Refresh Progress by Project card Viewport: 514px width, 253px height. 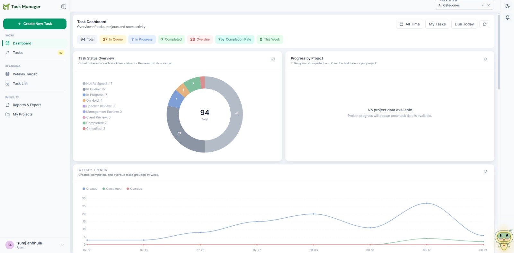click(485, 59)
